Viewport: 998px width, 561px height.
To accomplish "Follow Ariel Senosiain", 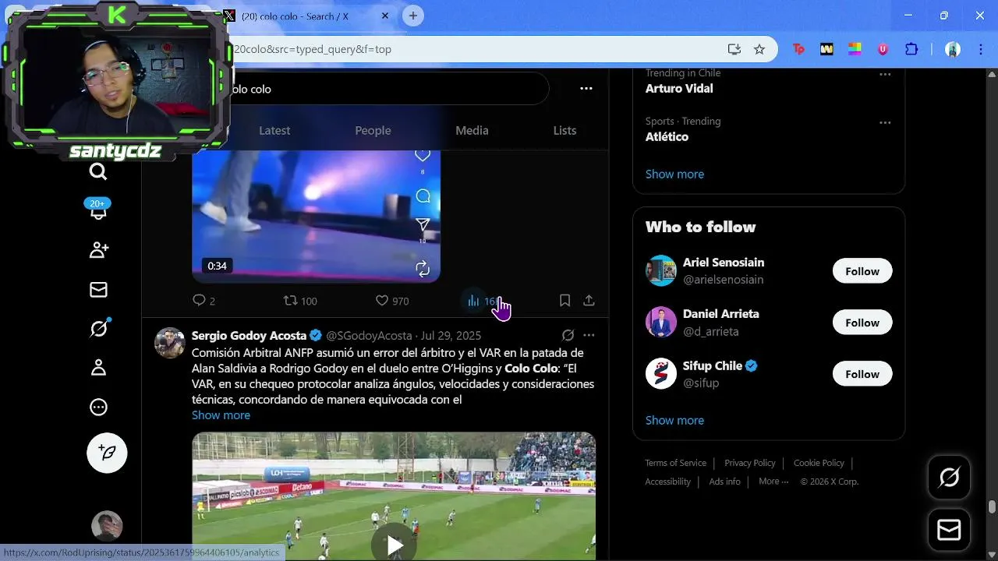I will click(x=862, y=271).
